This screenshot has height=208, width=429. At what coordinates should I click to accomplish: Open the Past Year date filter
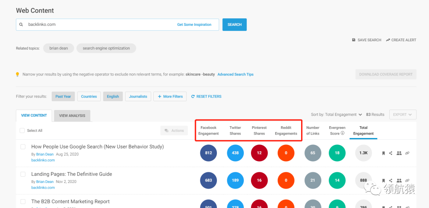(x=63, y=96)
